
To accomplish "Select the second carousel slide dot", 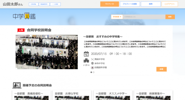I will pyautogui.click(x=94, y=72).
